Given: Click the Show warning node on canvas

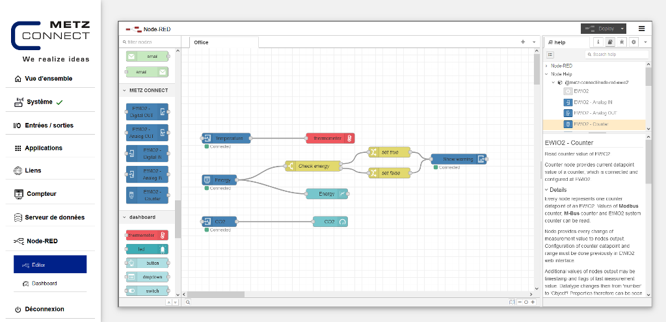Looking at the screenshot, I should coord(459,159).
